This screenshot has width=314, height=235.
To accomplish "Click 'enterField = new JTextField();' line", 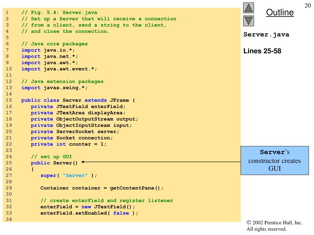I will (88, 207).
